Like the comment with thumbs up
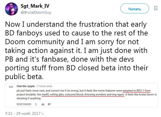161x117 pixels. (x=43, y=104)
